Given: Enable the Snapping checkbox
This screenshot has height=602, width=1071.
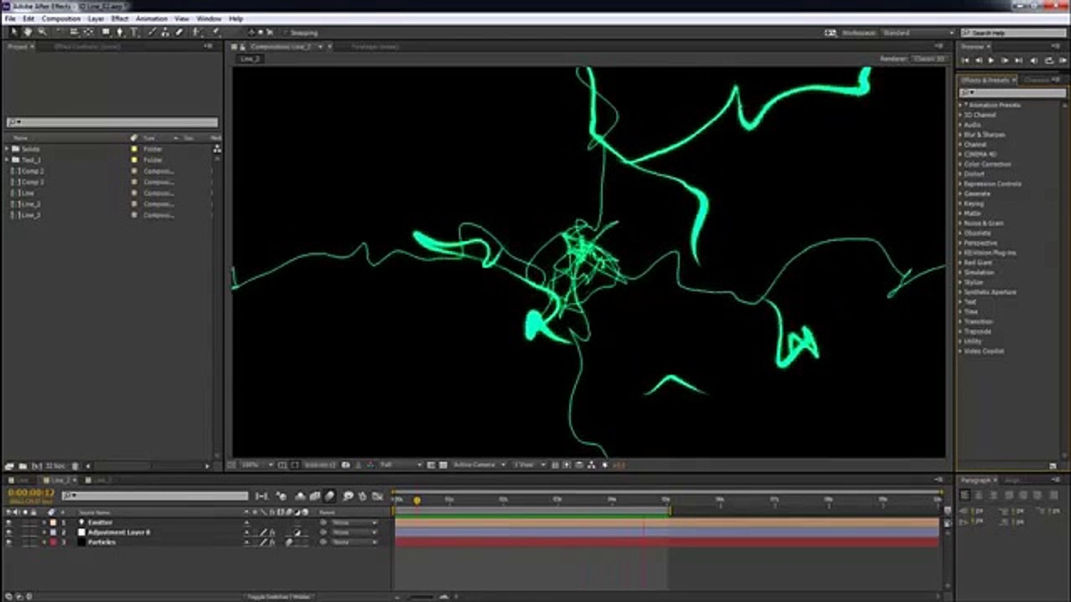Looking at the screenshot, I should (286, 33).
